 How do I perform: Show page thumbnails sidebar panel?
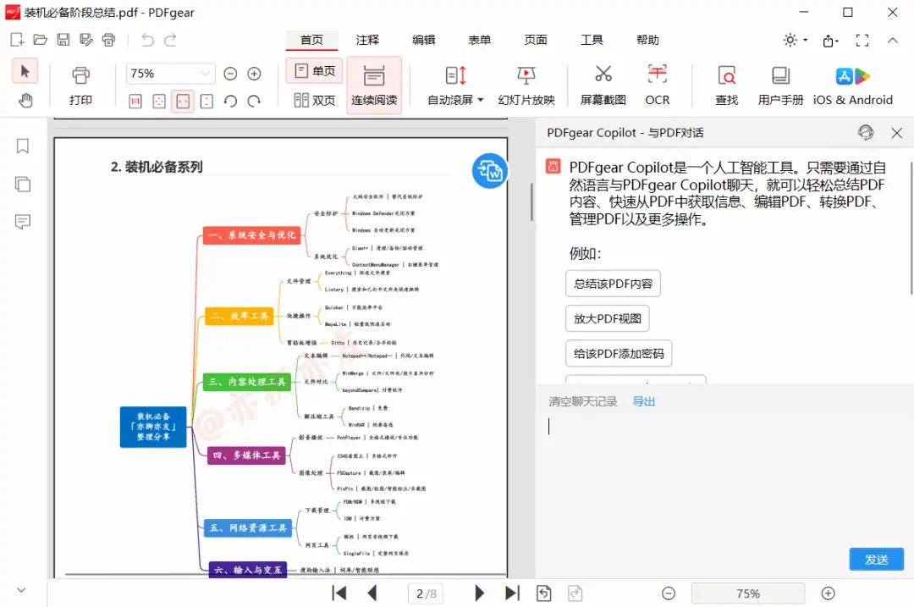pyautogui.click(x=23, y=184)
